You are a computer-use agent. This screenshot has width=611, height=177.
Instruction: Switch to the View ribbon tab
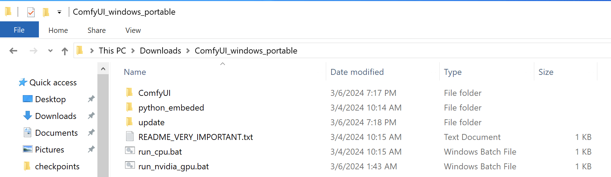click(133, 30)
